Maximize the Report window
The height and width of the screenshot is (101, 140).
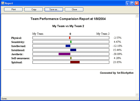[132, 3]
